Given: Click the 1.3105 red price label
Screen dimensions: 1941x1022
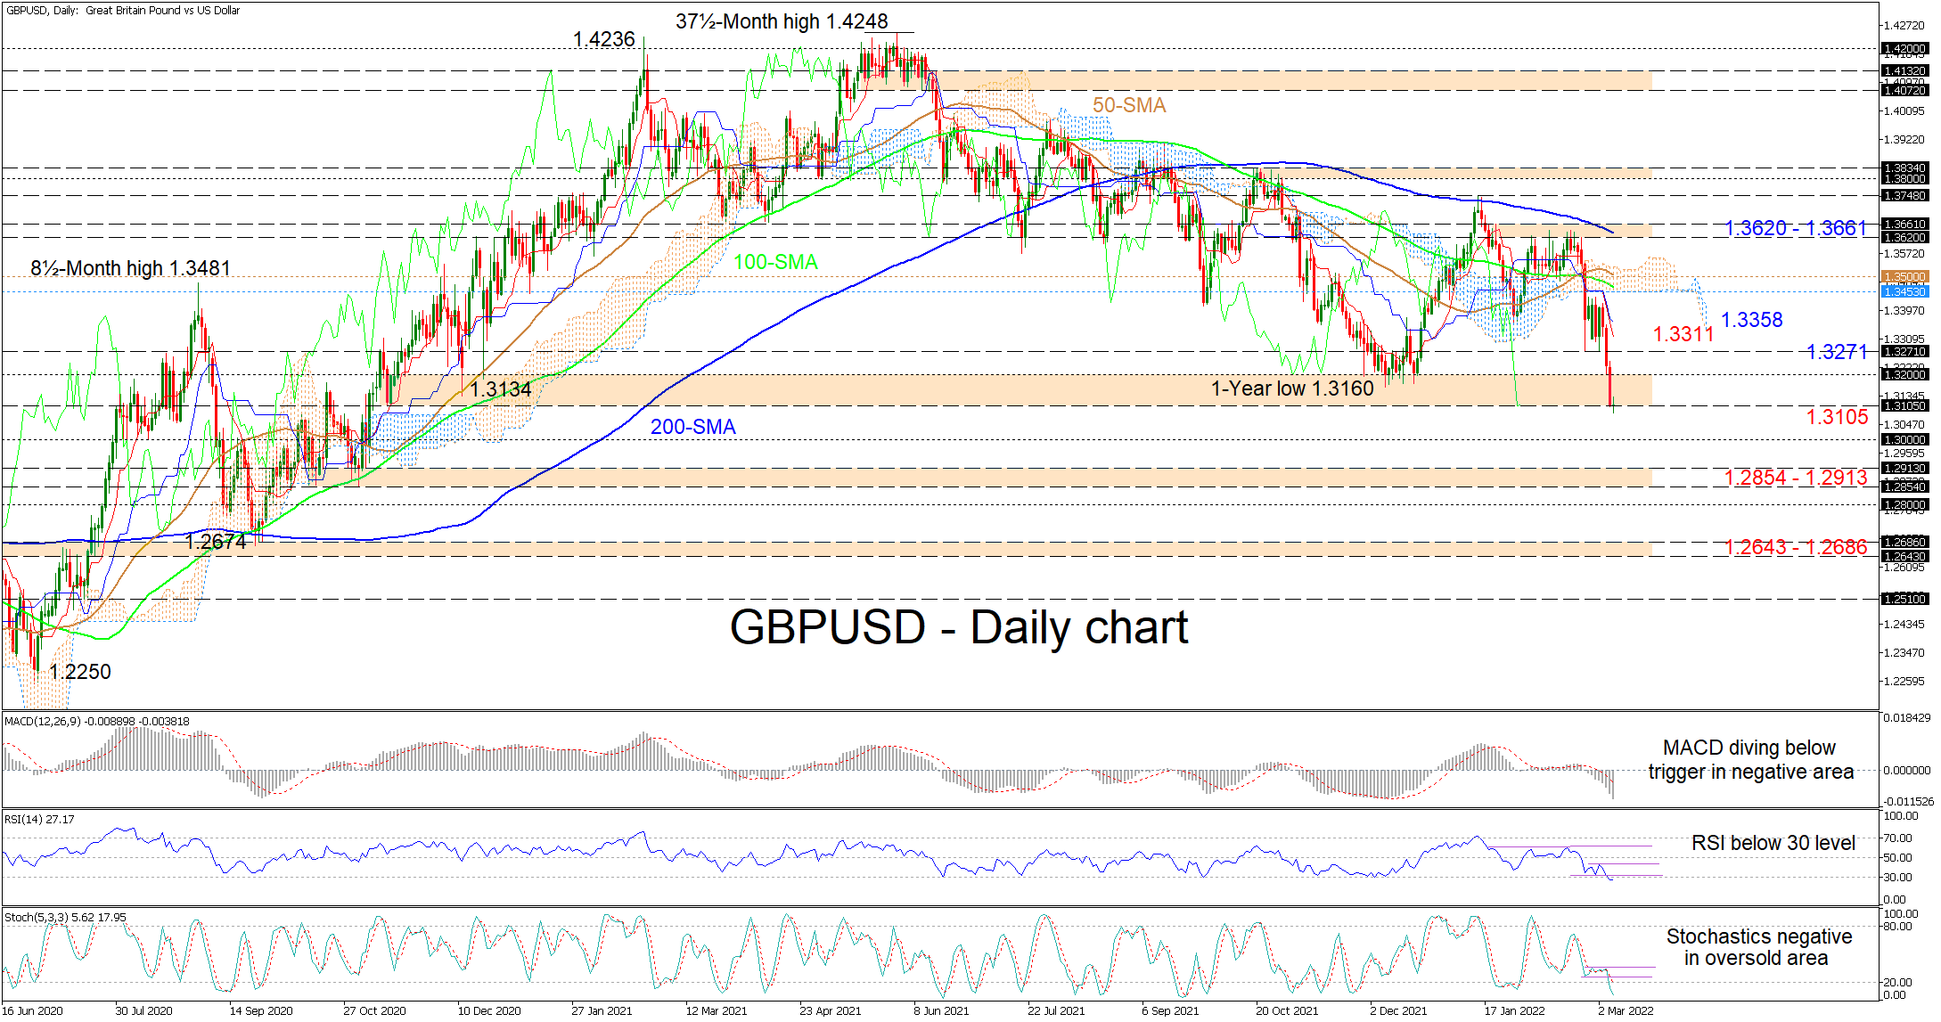Looking at the screenshot, I should (x=1837, y=416).
